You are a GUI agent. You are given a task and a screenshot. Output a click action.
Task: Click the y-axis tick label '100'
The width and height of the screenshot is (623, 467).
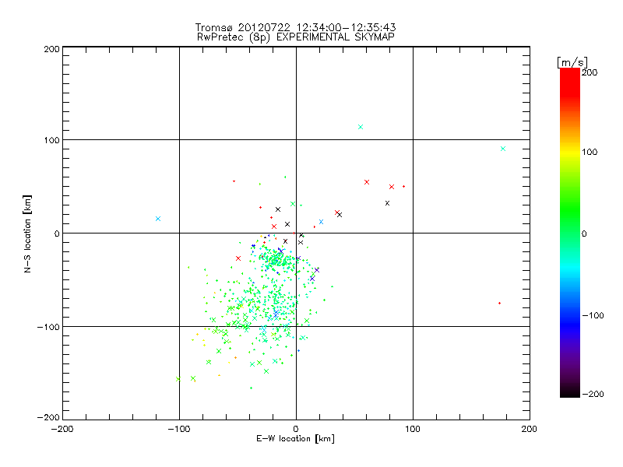point(51,140)
